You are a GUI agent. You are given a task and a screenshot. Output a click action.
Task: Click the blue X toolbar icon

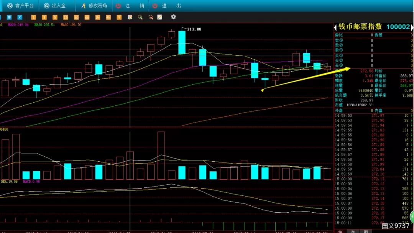pos(20,17)
